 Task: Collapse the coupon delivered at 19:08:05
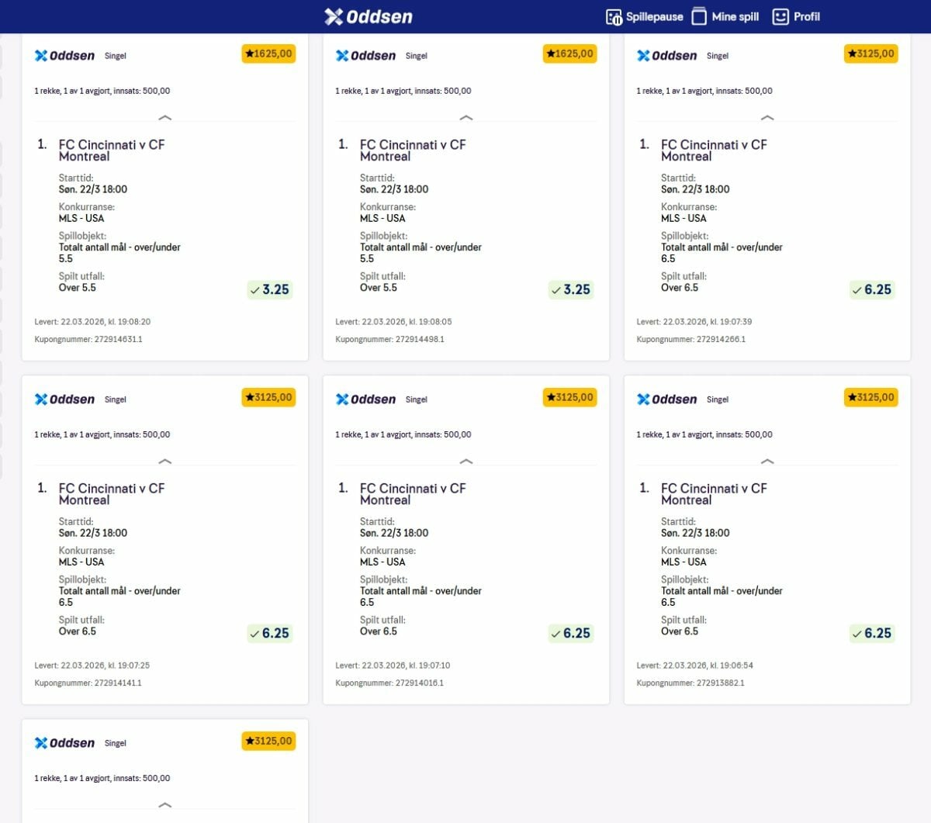[465, 118]
